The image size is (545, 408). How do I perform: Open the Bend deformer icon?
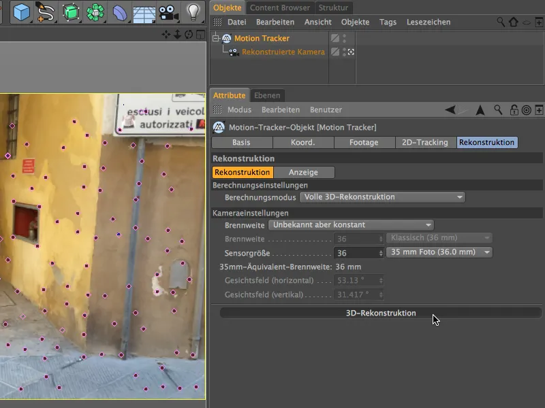point(120,12)
